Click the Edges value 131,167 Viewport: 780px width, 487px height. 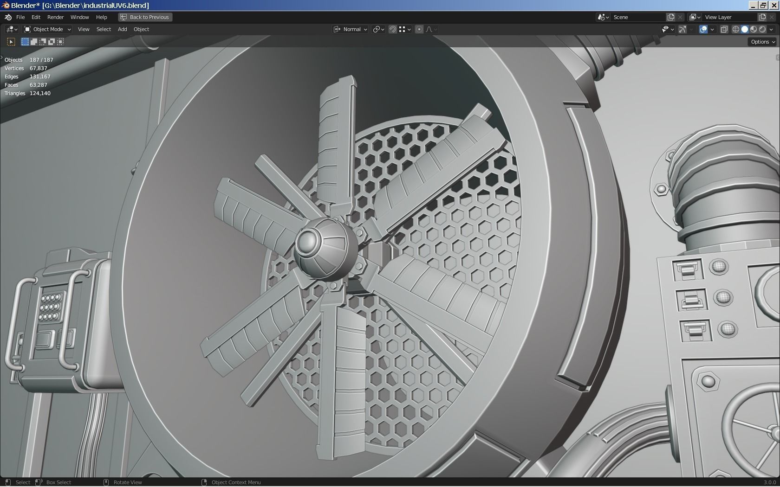(40, 77)
